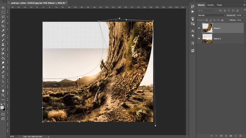The height and width of the screenshot is (138, 246).
Task: Add a layer style (fx)
Action: point(216,136)
